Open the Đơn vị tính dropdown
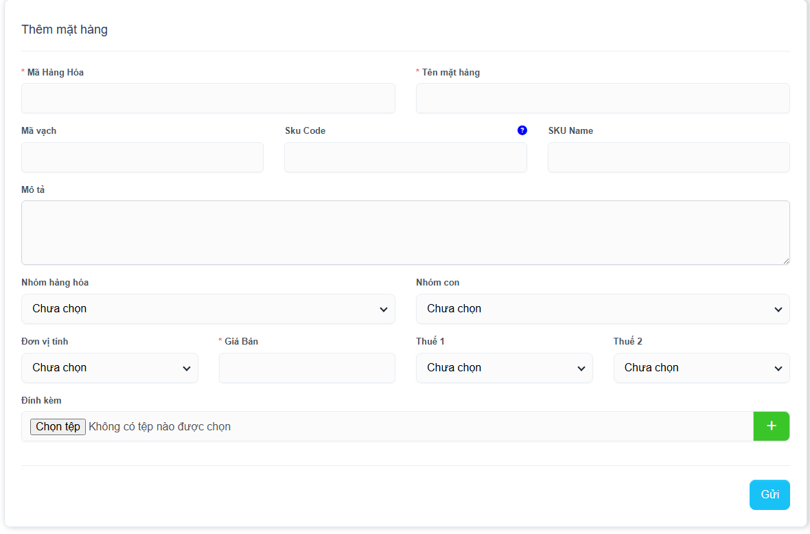Screen dimensions: 810x534 (x=110, y=368)
